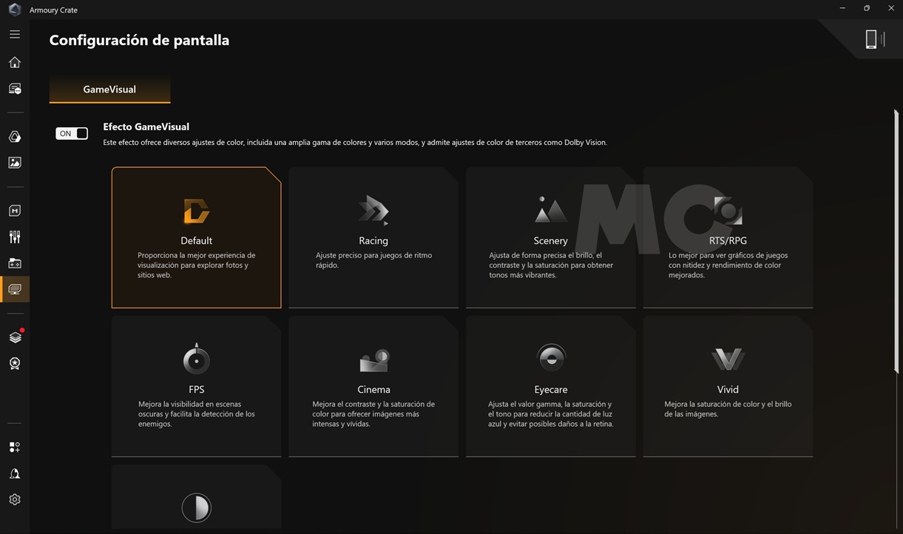Click the vertical scrollbar on the right
903x534 pixels.
coord(896,222)
